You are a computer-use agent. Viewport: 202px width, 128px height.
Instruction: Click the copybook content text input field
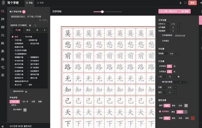tap(29, 18)
